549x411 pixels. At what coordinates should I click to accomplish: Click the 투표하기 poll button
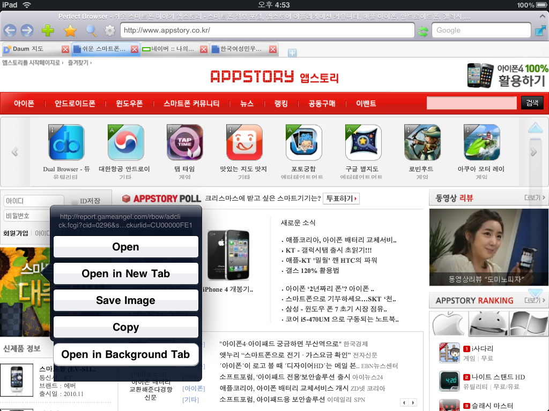pos(342,199)
